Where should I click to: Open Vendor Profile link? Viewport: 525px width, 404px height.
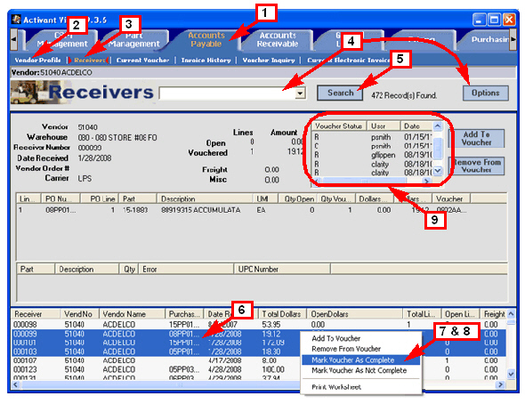click(x=38, y=60)
